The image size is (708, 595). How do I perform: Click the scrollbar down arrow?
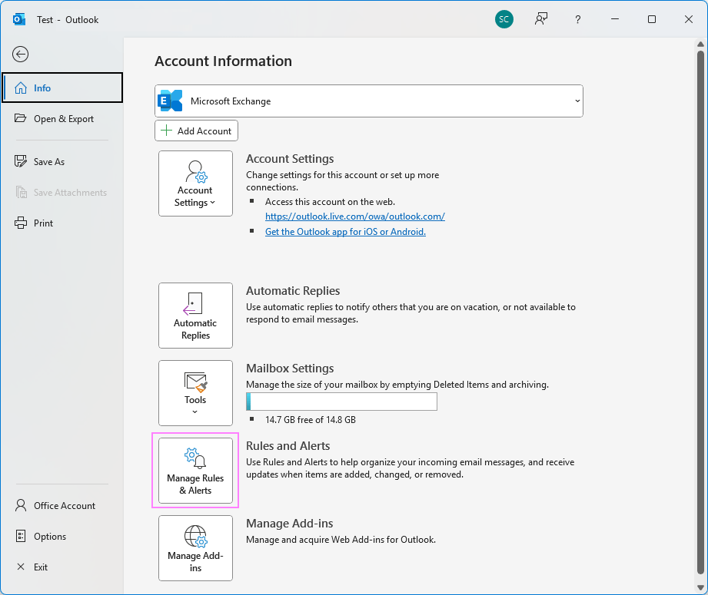(x=700, y=587)
